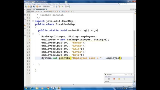Click the Save All toolbar icon
The image size is (160, 90).
click(34, 6)
